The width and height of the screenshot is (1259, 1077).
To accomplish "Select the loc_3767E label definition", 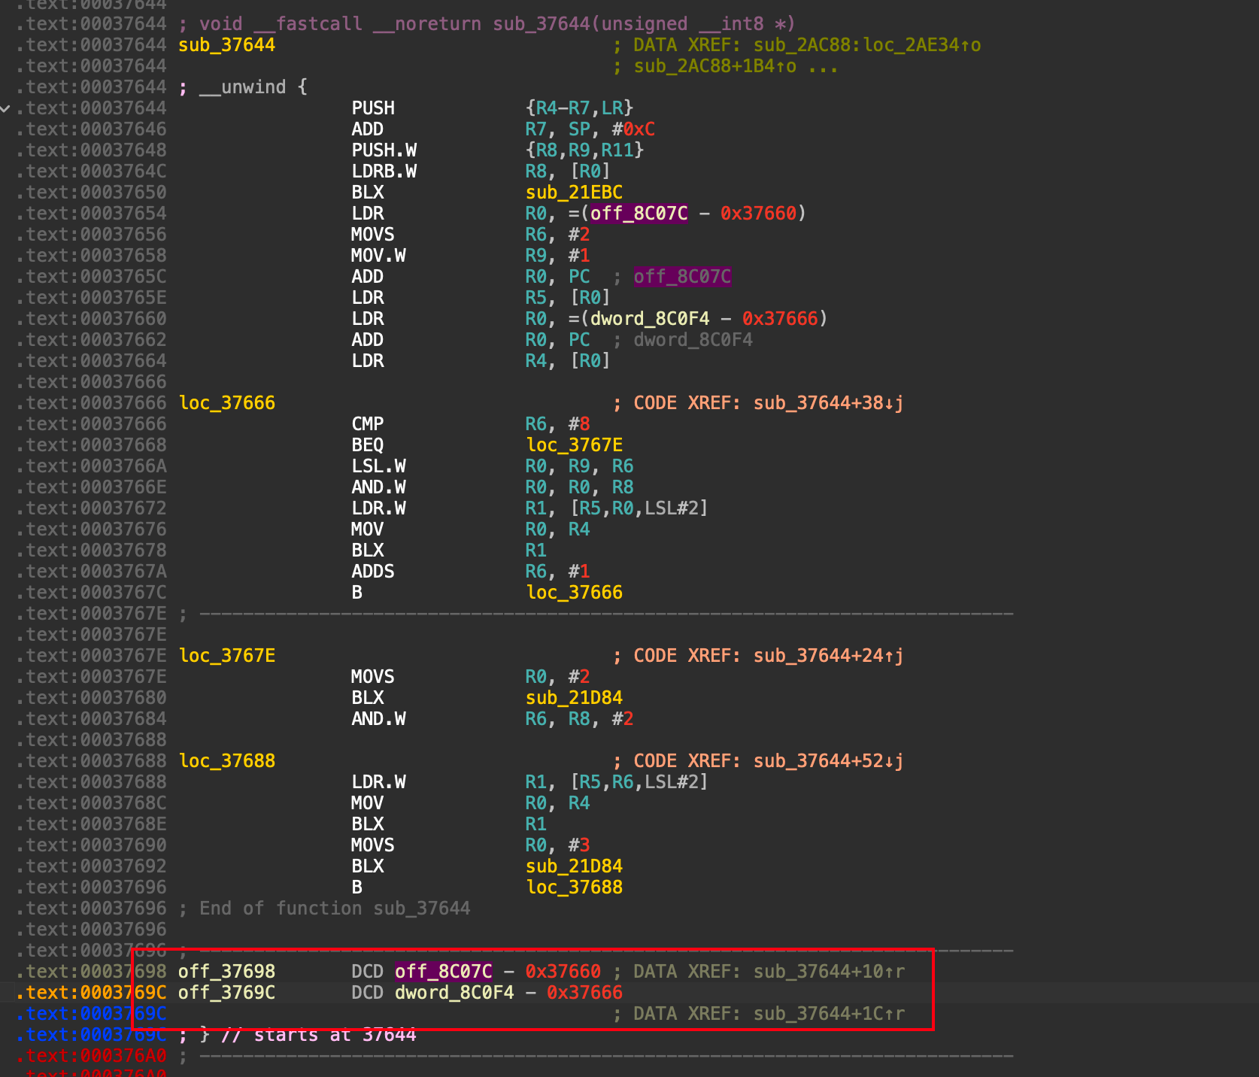I will [x=227, y=656].
